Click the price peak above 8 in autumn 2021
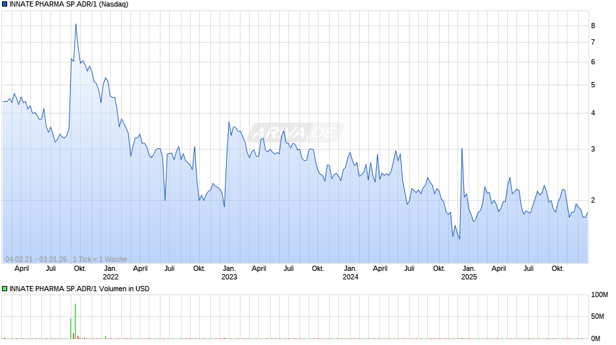The height and width of the screenshot is (345, 616). (x=76, y=24)
